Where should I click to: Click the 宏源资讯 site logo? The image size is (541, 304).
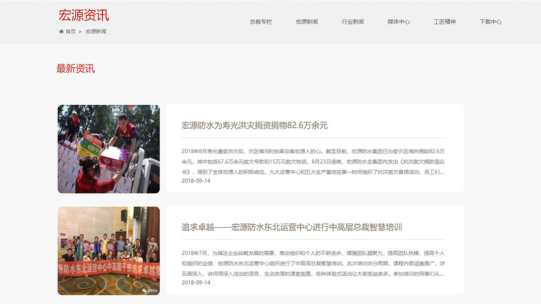pyautogui.click(x=85, y=15)
